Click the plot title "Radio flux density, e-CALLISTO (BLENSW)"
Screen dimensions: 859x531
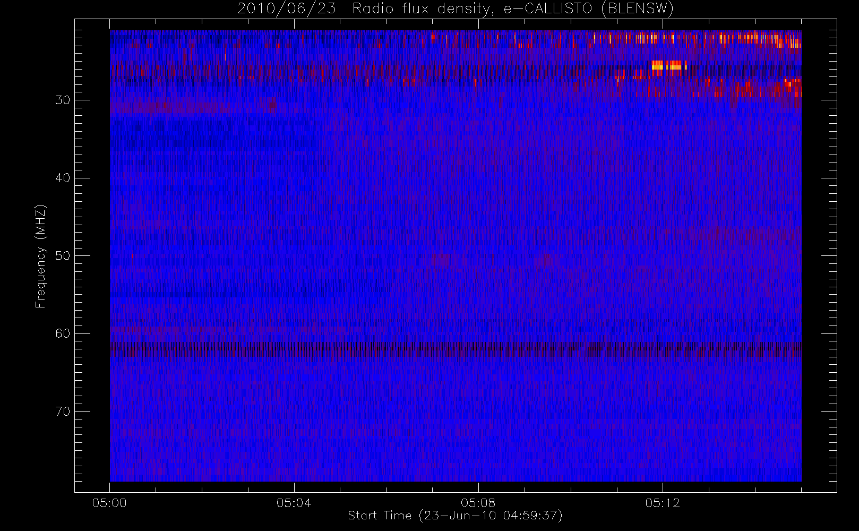513,9
